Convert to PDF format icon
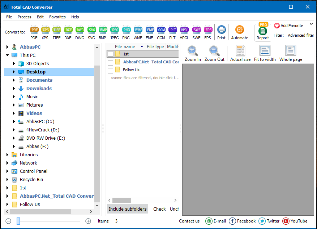 tap(34, 32)
